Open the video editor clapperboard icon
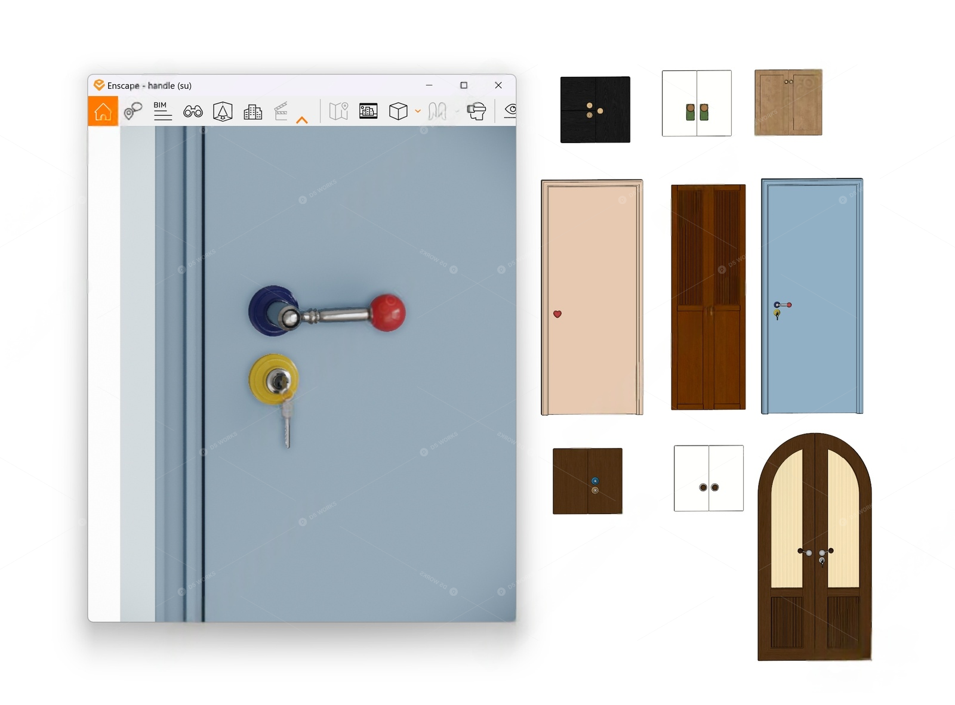Image resolution: width=955 pixels, height=705 pixels. (281, 111)
